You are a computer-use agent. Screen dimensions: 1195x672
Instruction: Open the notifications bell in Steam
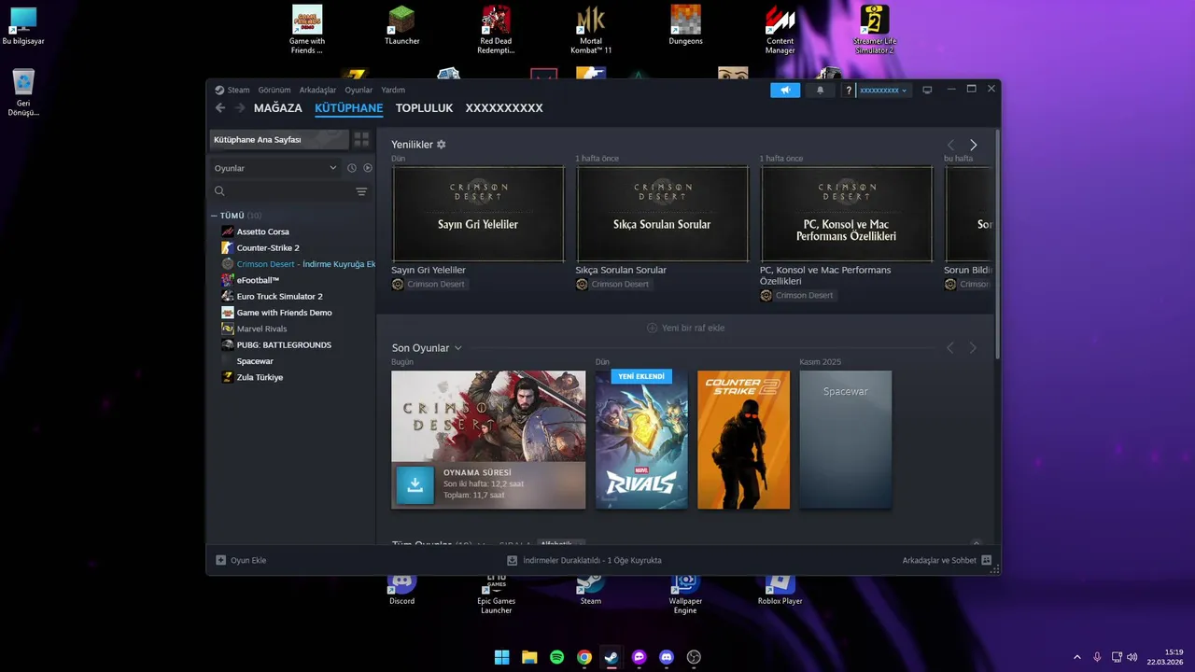[x=821, y=91]
